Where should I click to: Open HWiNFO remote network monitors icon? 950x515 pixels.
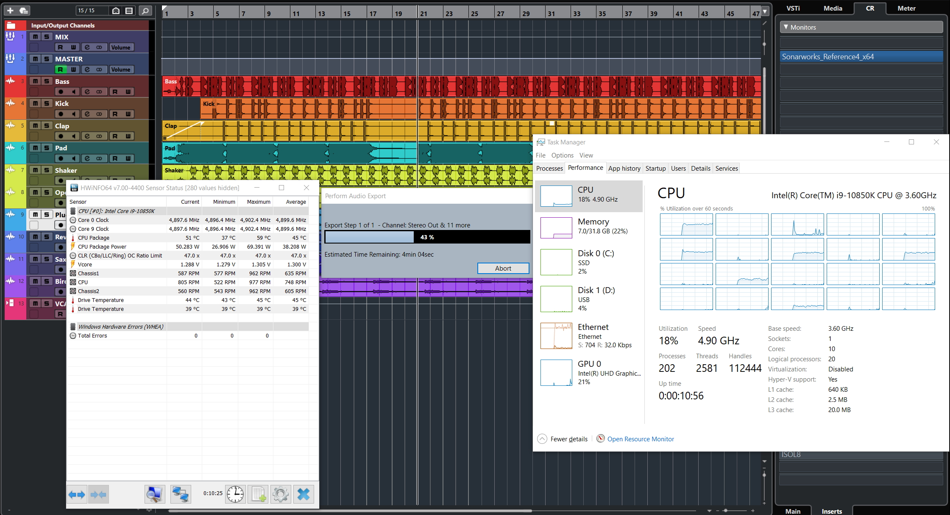click(181, 494)
